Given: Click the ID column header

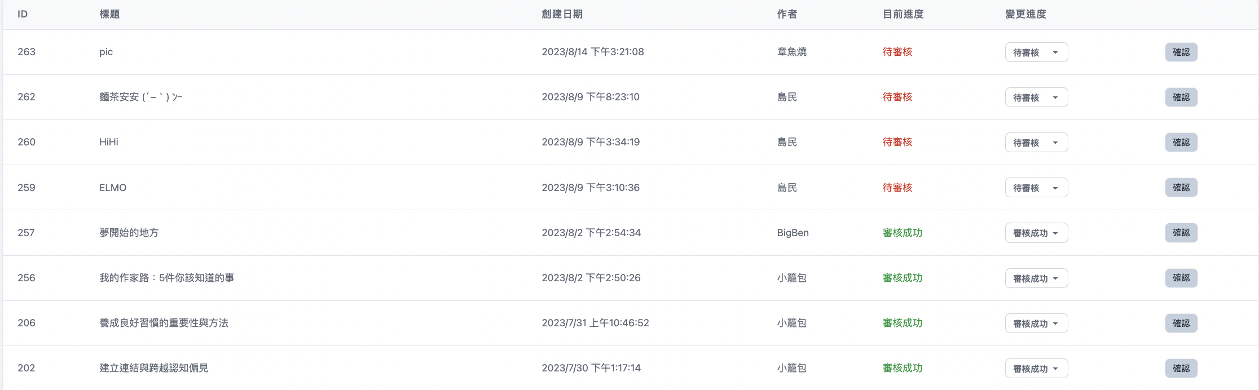Looking at the screenshot, I should [23, 14].
